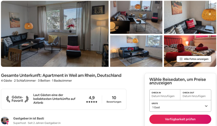Image resolution: width=217 pixels, height=126 pixels.
Task: Open the top right photo of the sofa corner
Action: pos(190,17)
